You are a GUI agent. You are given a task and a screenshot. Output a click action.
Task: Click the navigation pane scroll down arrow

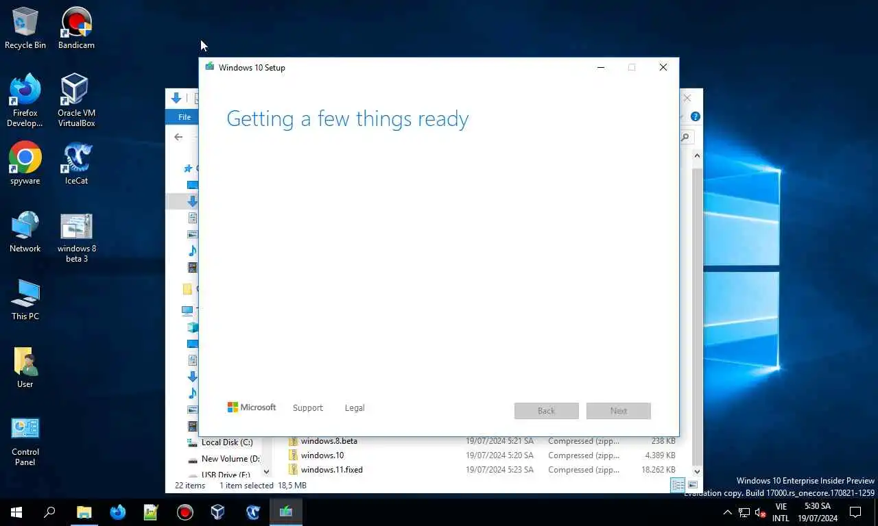[x=266, y=472]
